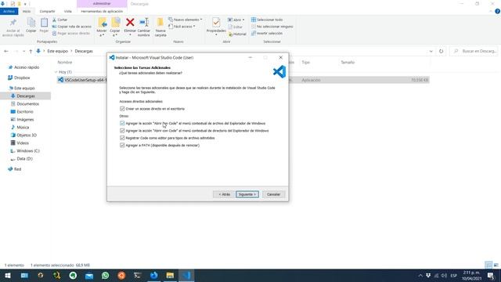The width and height of the screenshot is (501, 282).
Task: Click the volume icon in system tray
Action: pyautogui.click(x=444, y=276)
